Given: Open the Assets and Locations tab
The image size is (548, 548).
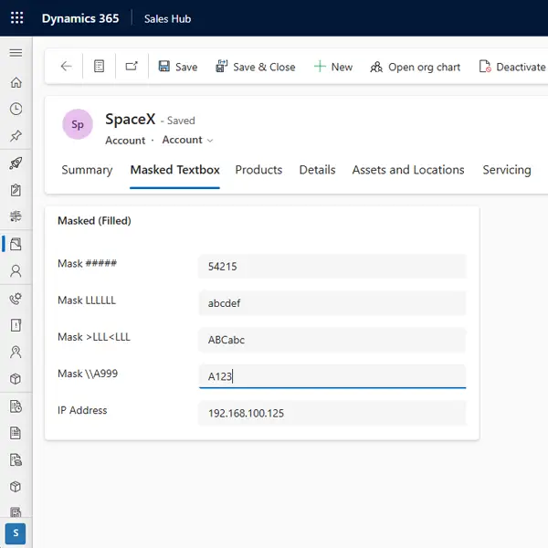Looking at the screenshot, I should pos(408,170).
